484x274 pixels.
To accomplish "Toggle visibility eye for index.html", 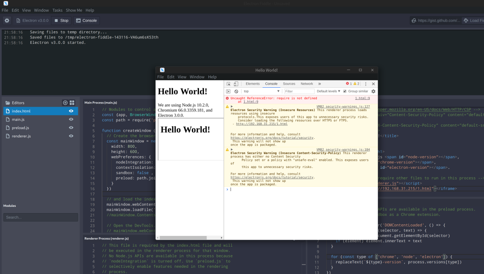I will click(71, 111).
